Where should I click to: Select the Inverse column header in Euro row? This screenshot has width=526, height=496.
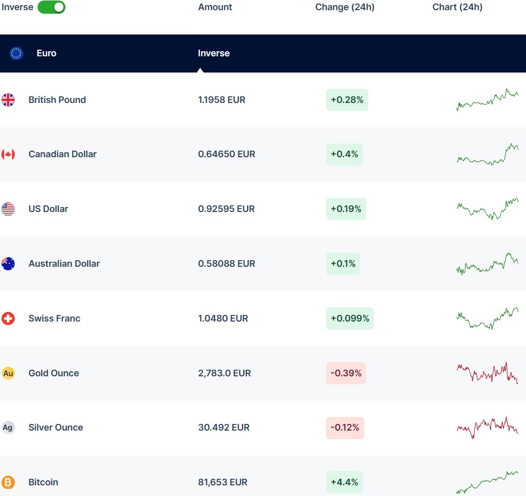pyautogui.click(x=214, y=53)
